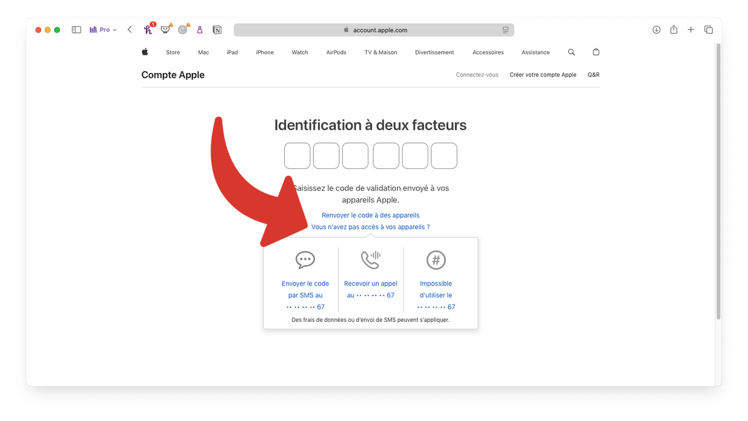This screenshot has height=421, width=748.
Task: Show Safari downloads
Action: pos(656,30)
